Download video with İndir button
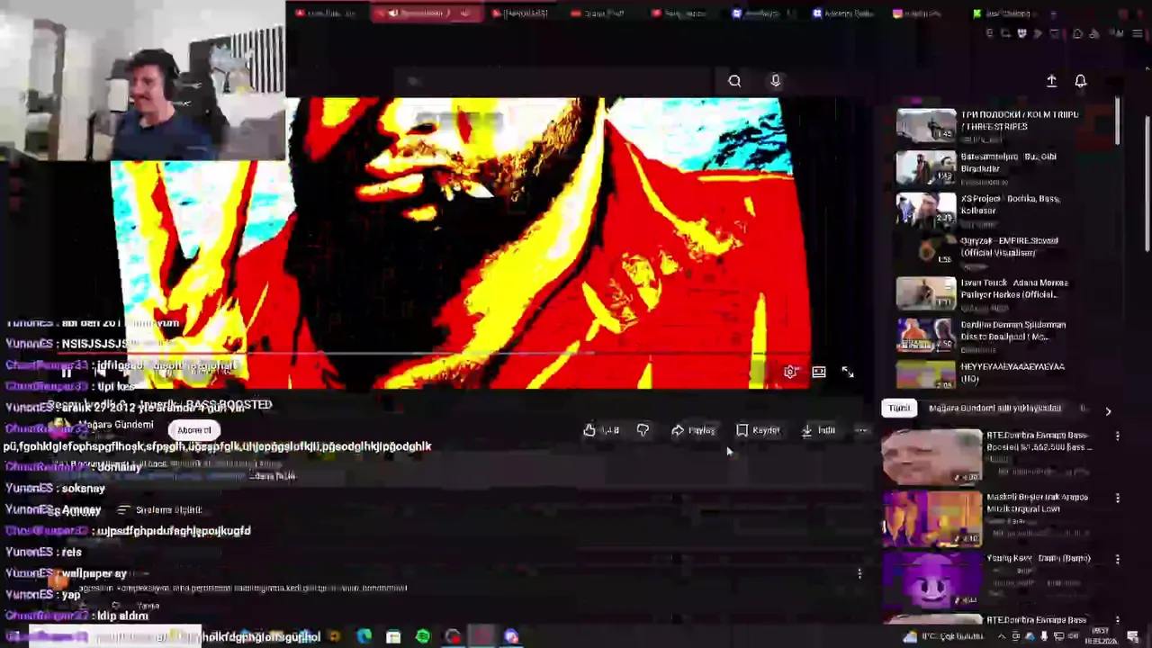Screen dimensions: 1152x648 pyautogui.click(x=818, y=430)
